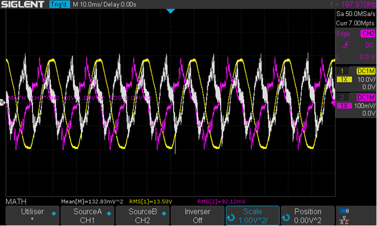Choose SourceB CH2 selector
The height and width of the screenshot is (226, 377).
pos(142,215)
